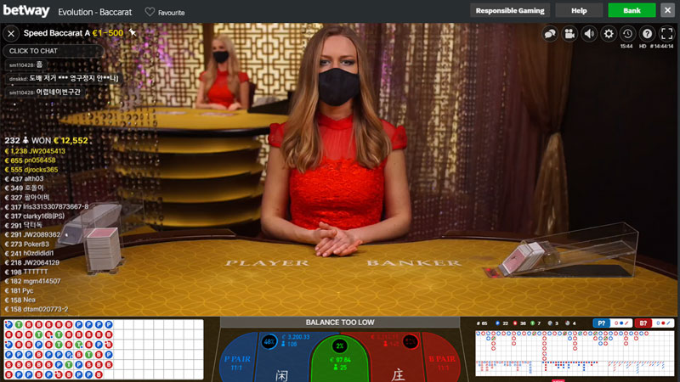Viewport: 680px width, 382px height.
Task: Add table to Favourite heart
Action: (150, 12)
